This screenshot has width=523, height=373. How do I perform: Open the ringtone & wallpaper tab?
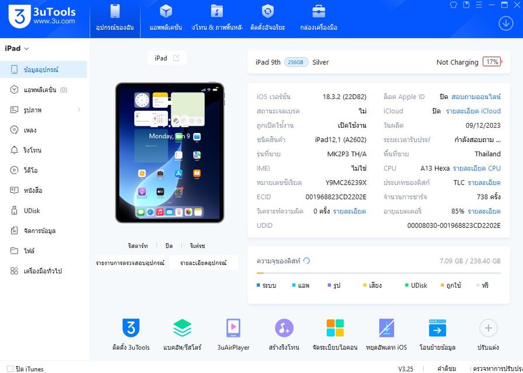tap(217, 19)
